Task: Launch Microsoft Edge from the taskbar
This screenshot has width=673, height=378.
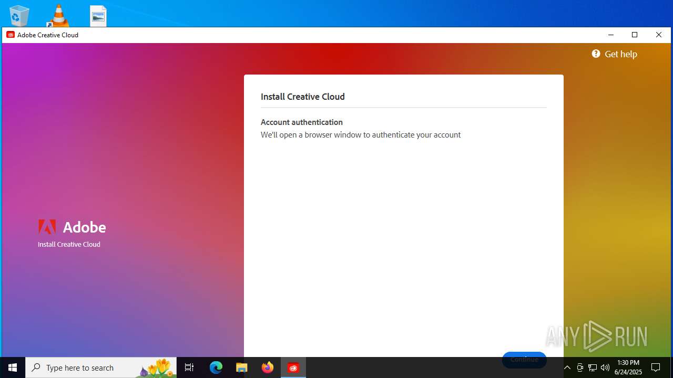Action: (x=216, y=367)
